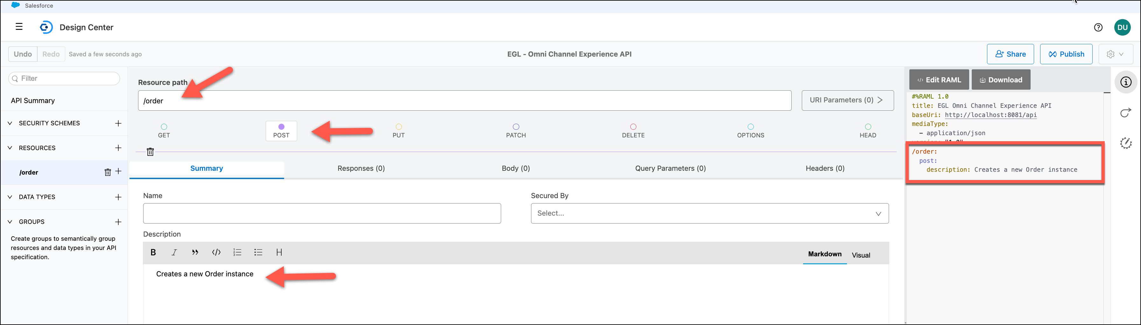Screen dimensions: 1141x325
Task: Open the Secured By dropdown
Action: [x=709, y=213]
